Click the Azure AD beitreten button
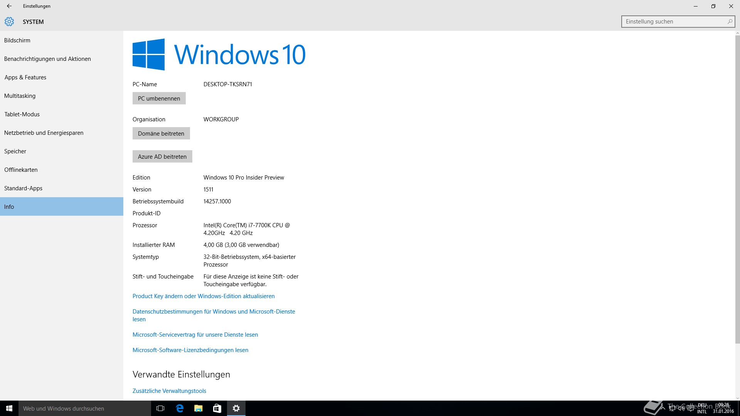Viewport: 740px width, 416px height. pos(162,156)
